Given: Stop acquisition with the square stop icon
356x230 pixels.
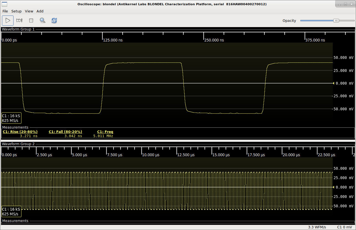Looking at the screenshot, I should (x=31, y=20).
